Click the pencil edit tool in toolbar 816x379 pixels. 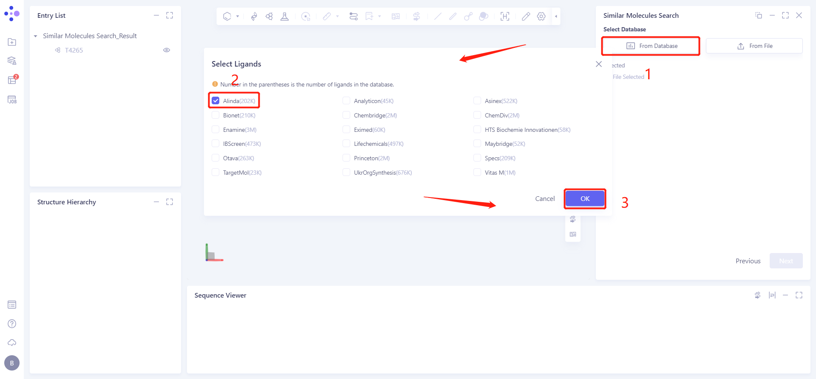(526, 17)
